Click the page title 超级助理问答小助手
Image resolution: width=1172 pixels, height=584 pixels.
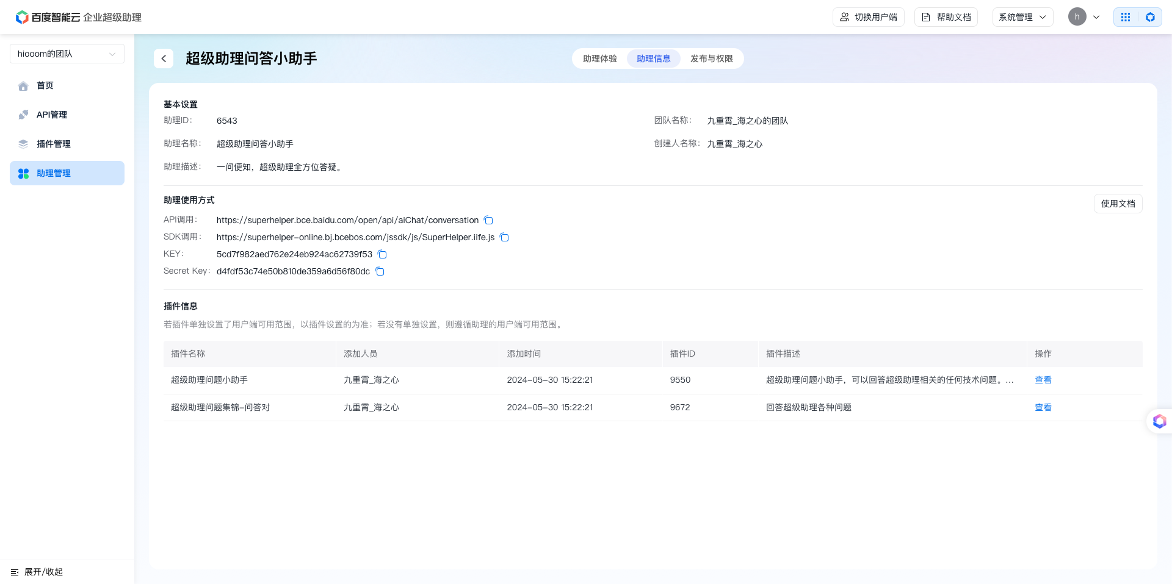click(251, 59)
